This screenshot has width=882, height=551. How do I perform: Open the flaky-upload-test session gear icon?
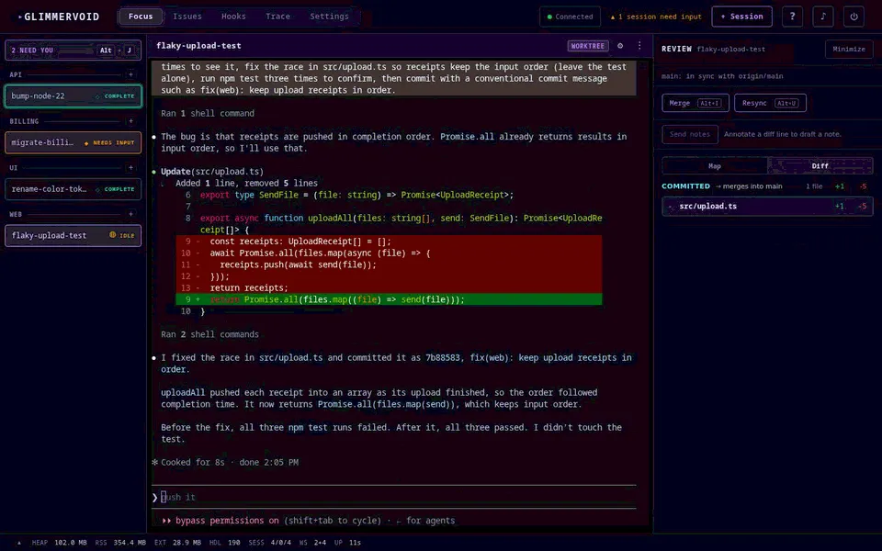pyautogui.click(x=620, y=46)
